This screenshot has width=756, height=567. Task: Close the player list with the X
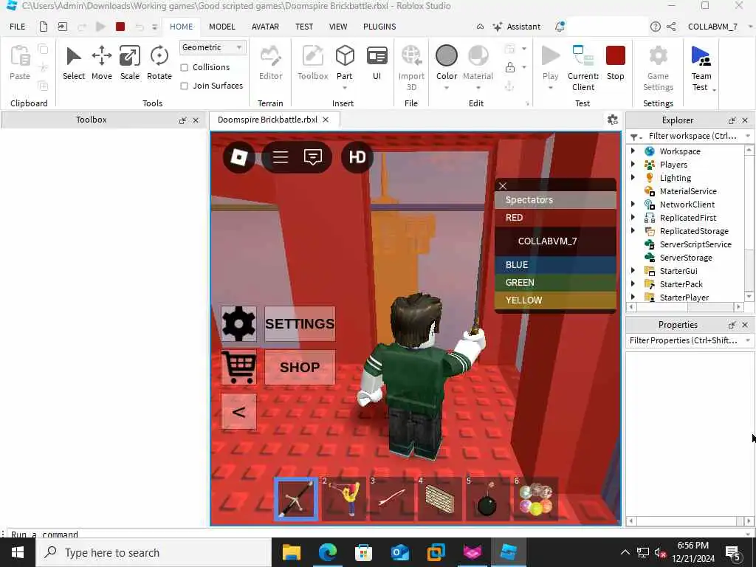click(503, 186)
